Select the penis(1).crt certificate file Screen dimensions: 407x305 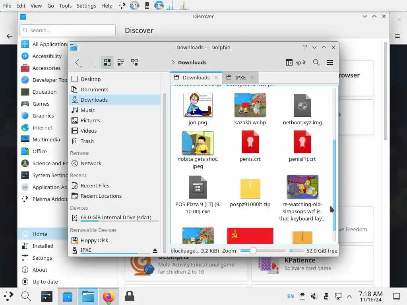click(302, 142)
